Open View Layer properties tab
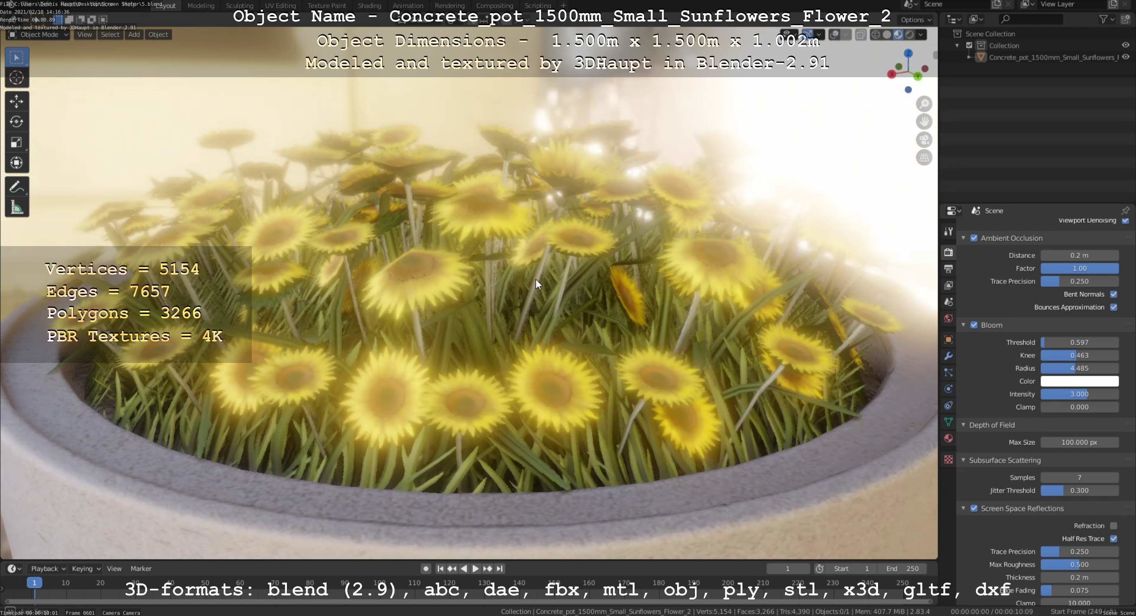Screen dimensions: 1136x616 pyautogui.click(x=949, y=286)
